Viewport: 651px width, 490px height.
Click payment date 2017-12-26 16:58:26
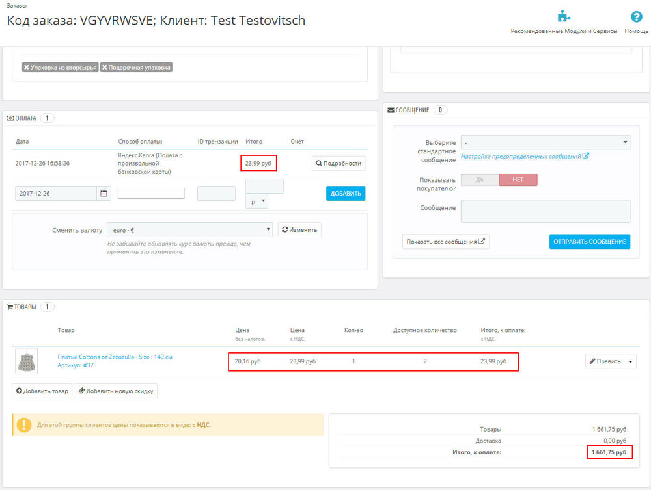[42, 163]
